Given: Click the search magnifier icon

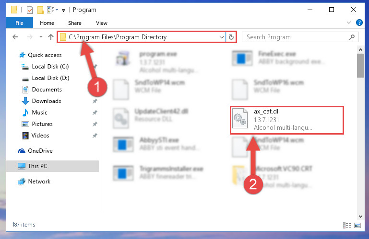Looking at the screenshot, I should tap(352, 37).
